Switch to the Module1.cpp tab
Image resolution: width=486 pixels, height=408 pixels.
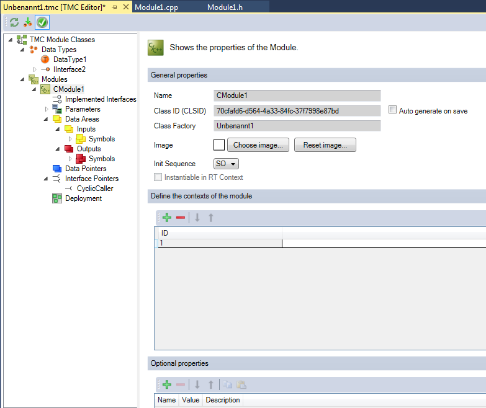click(x=156, y=7)
